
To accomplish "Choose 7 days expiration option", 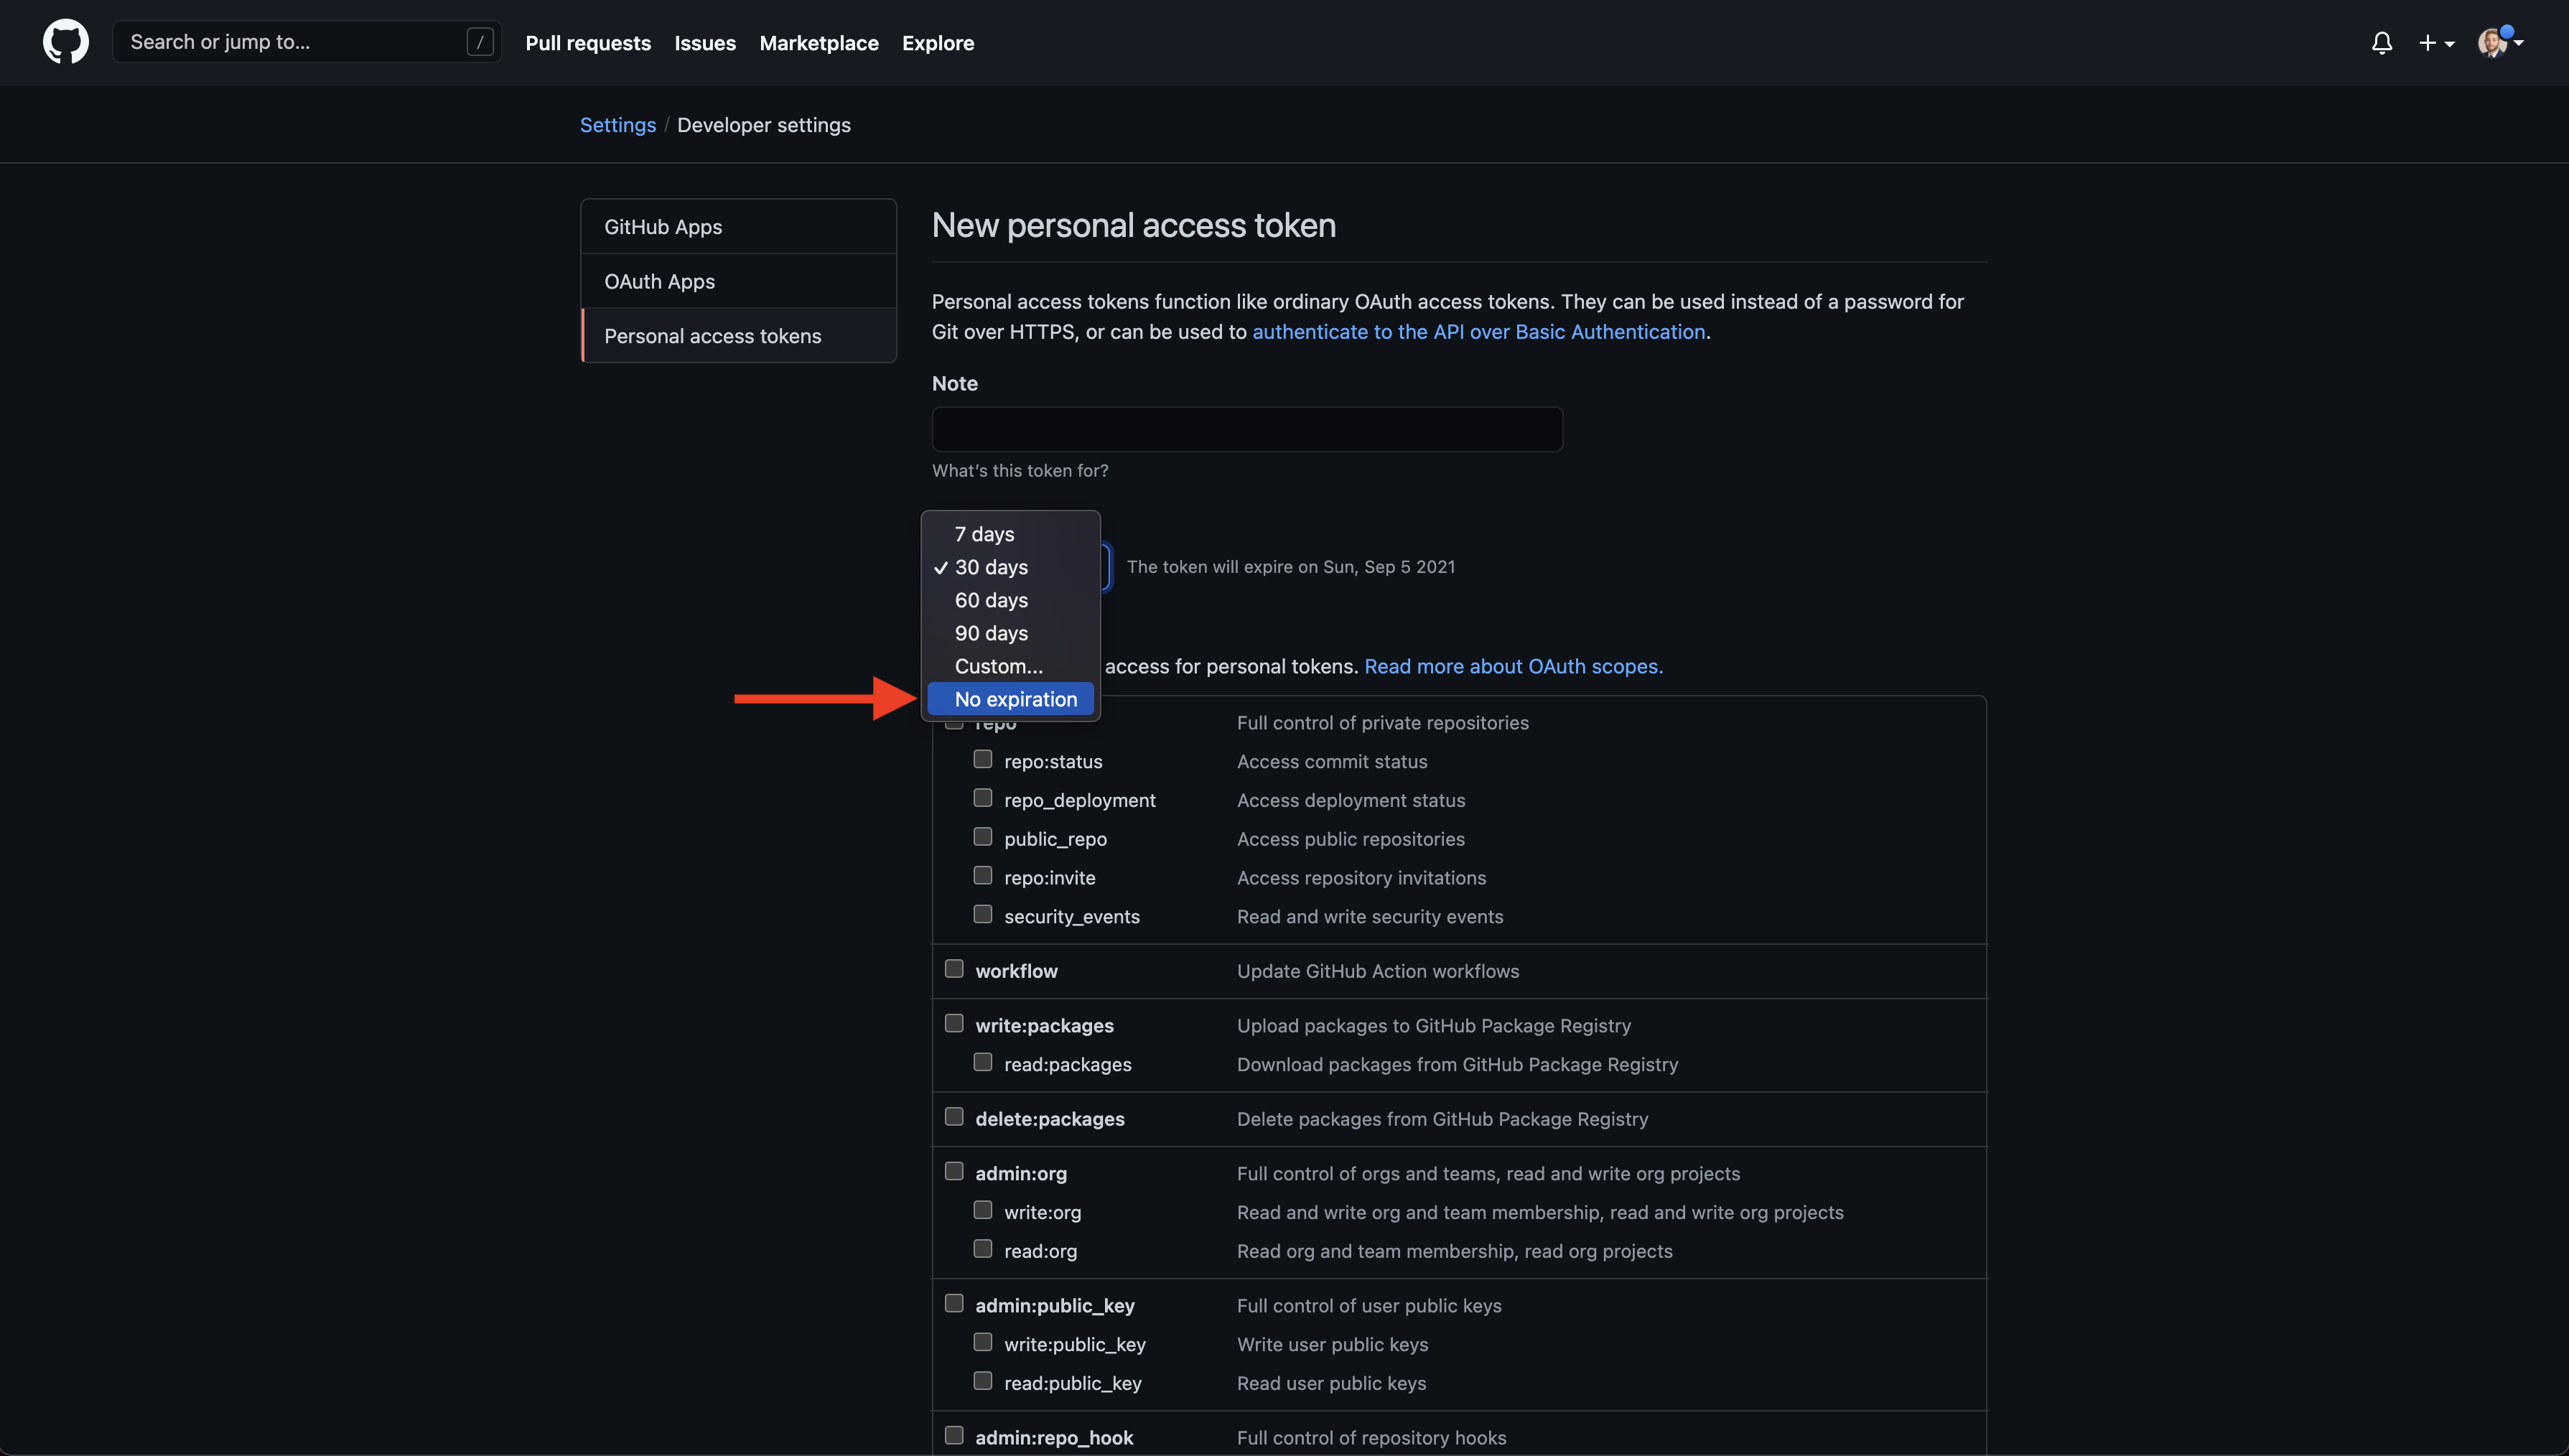I will (x=1010, y=534).
